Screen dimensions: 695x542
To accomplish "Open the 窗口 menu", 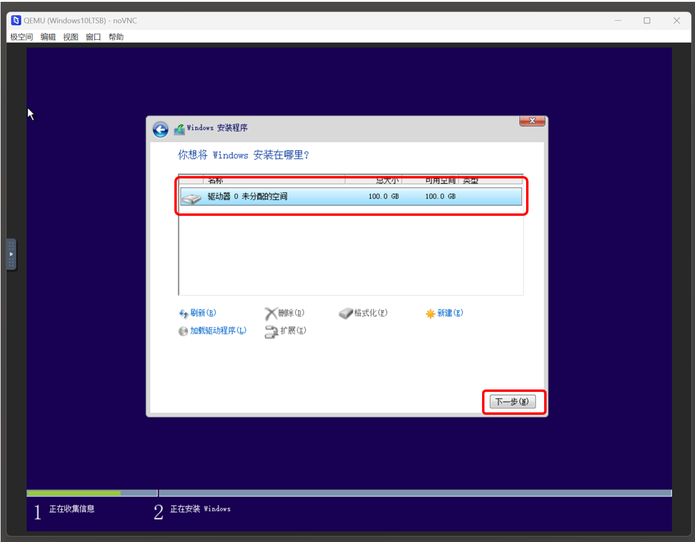I will 92,37.
